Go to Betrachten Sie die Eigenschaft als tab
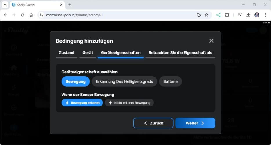The width and height of the screenshot is (271, 145). tap(180, 53)
